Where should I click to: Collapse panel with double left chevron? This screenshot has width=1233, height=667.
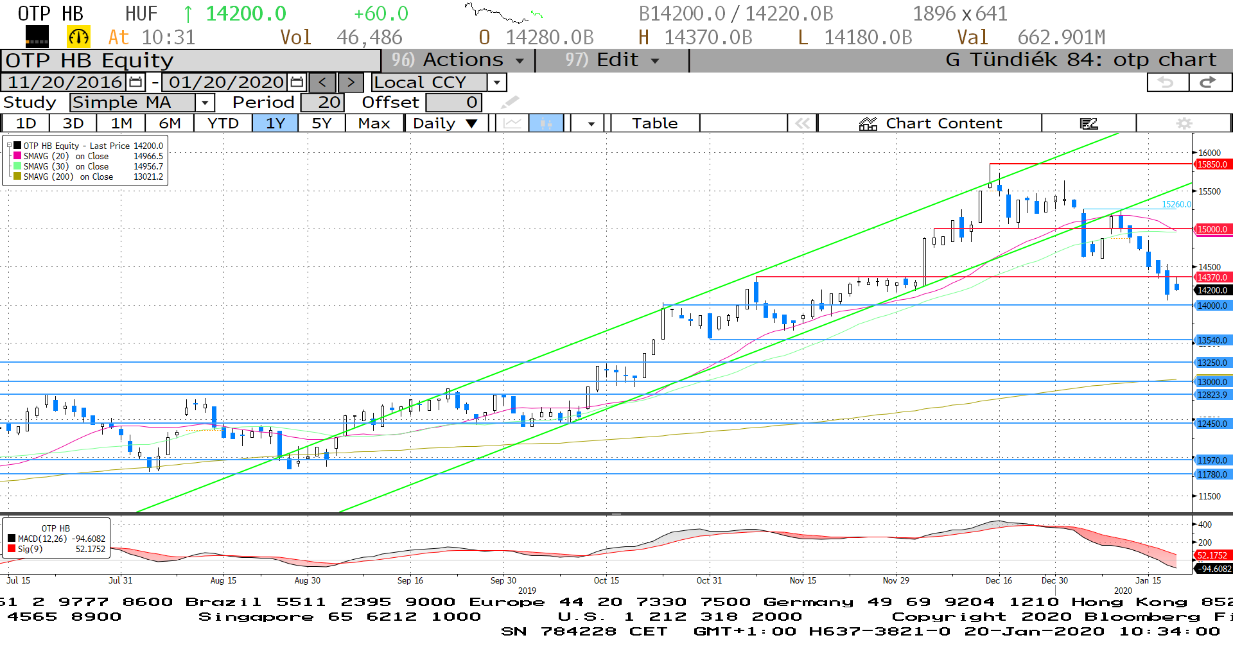[x=802, y=123]
